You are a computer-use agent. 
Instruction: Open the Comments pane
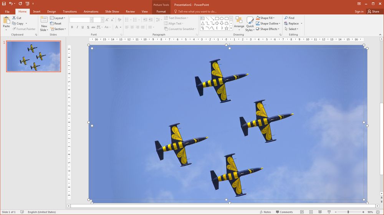coord(284,212)
